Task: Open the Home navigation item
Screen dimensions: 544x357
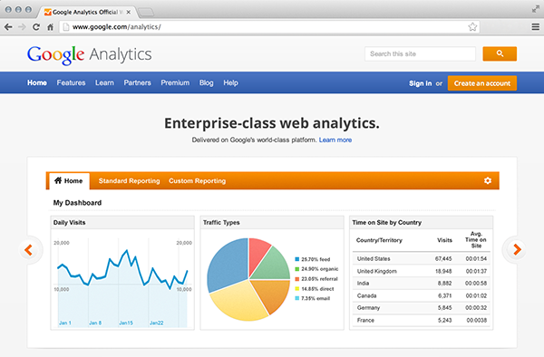Action: click(37, 82)
